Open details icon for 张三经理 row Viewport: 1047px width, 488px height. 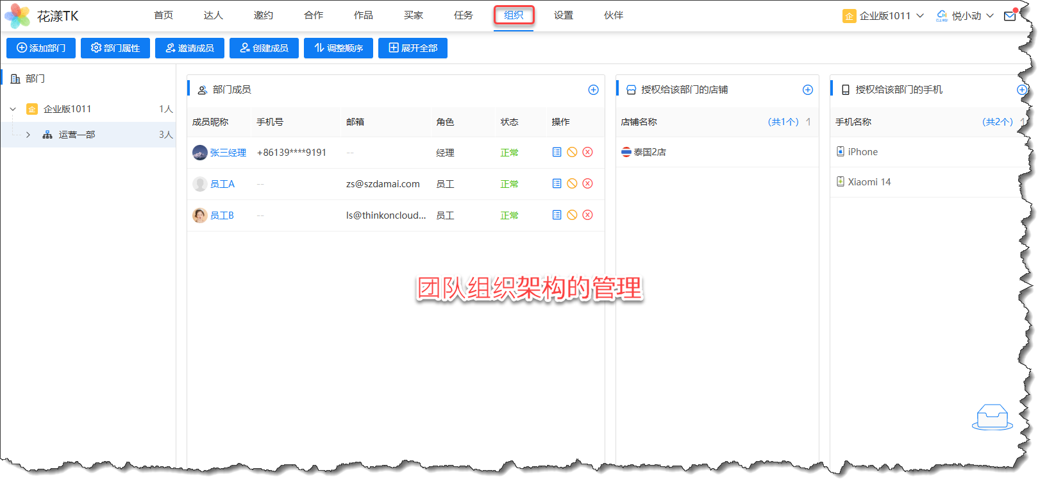coord(557,152)
